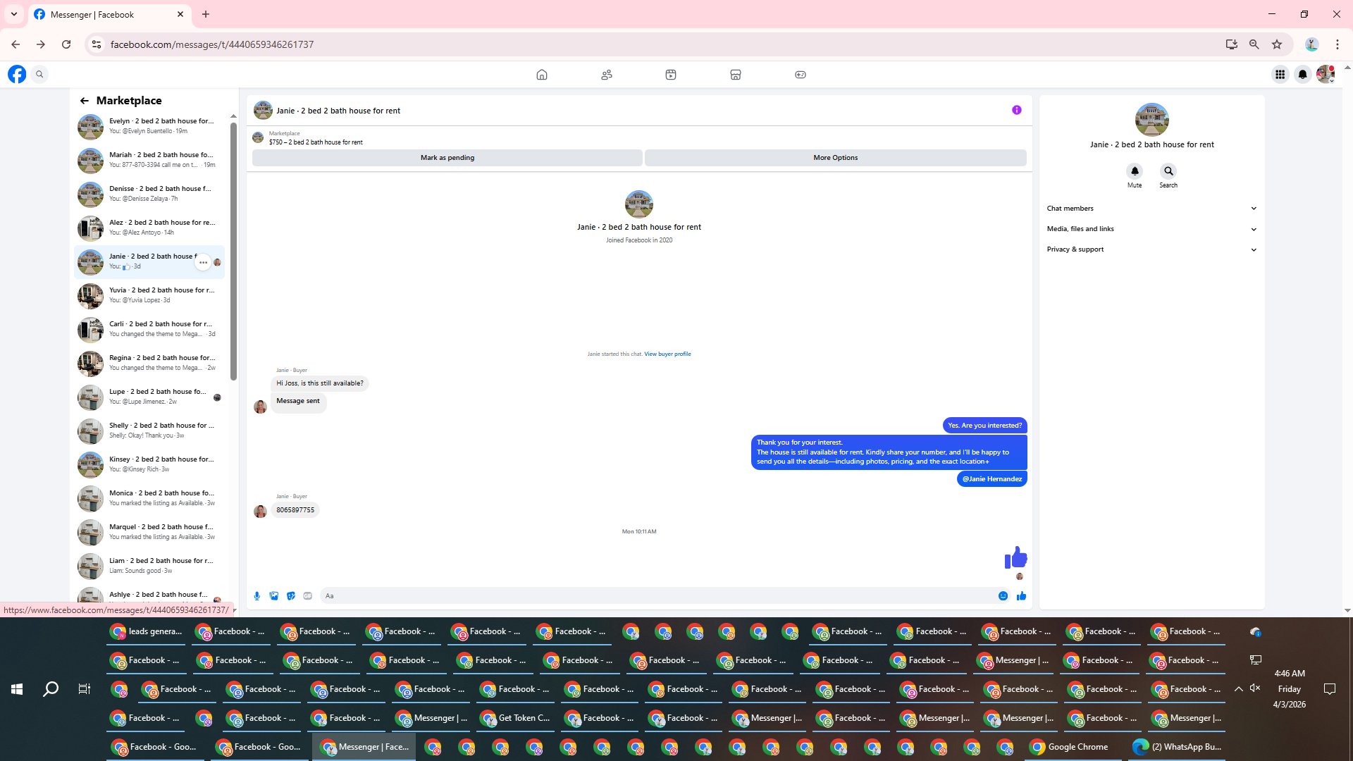
Task: Open the View buyer profile link
Action: [667, 354]
